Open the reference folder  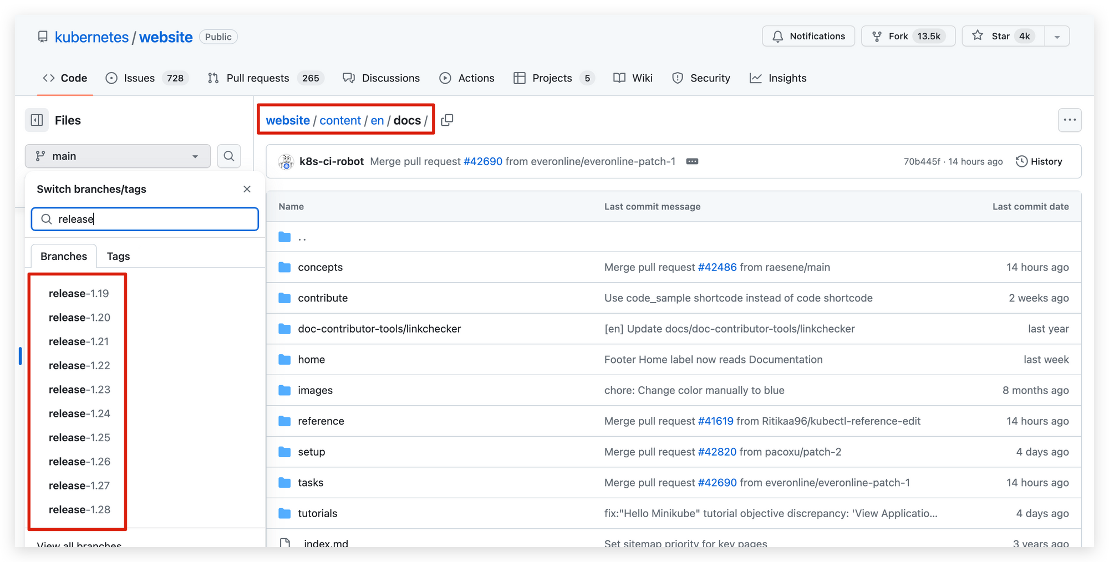[x=321, y=421]
